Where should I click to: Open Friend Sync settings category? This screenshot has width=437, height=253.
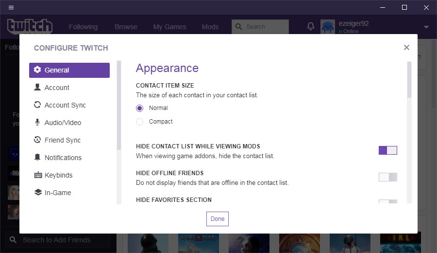click(x=69, y=140)
